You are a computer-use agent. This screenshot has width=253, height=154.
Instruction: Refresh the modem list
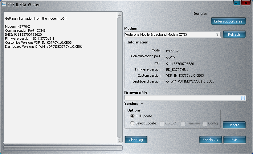(234, 34)
